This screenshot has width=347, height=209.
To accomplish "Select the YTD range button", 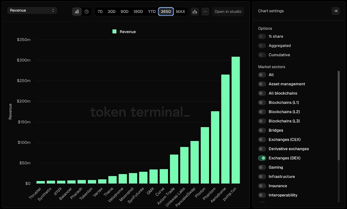I will [x=152, y=12].
